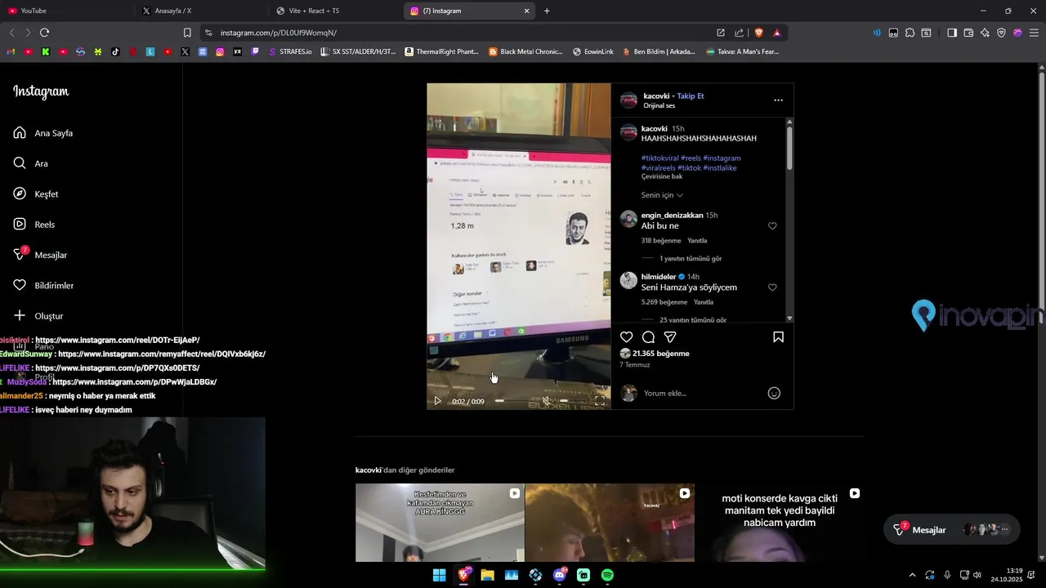This screenshot has width=1046, height=588.
Task: Open Ara search in sidebar
Action: 31,163
